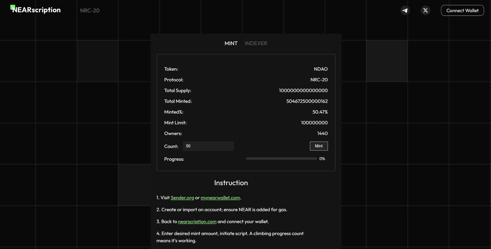Click the Progress: label
The image size is (491, 249).
point(174,159)
